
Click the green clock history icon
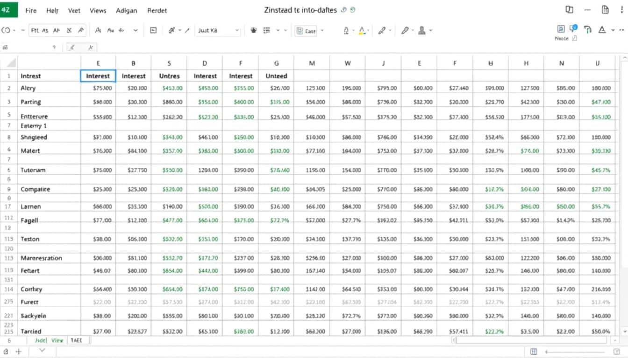[x=353, y=10]
